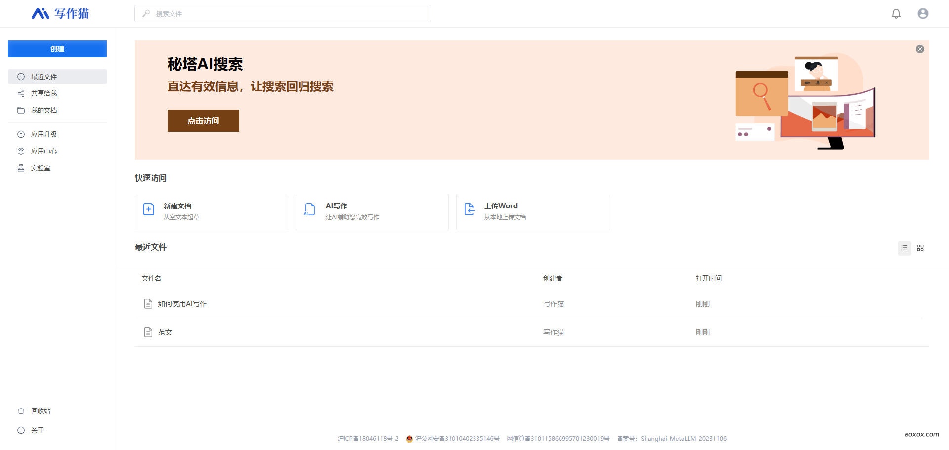
Task: Open the document named 范文
Action: click(x=165, y=332)
